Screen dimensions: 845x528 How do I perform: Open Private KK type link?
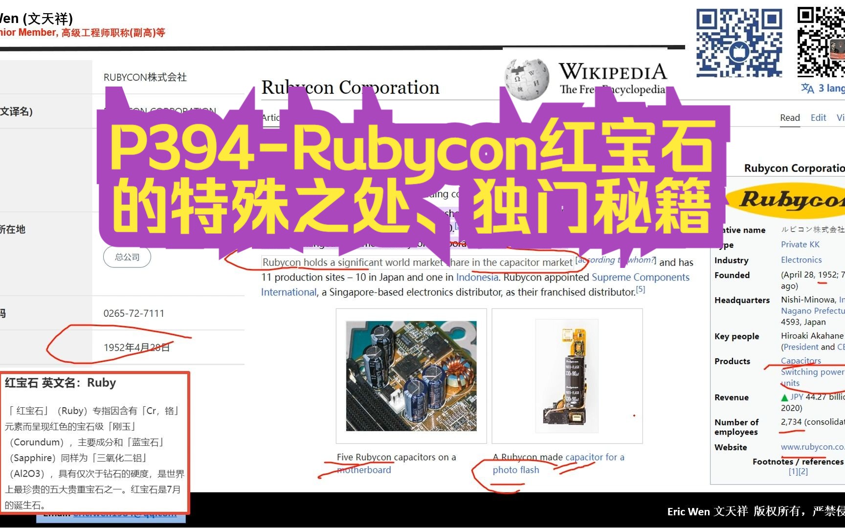(x=800, y=244)
